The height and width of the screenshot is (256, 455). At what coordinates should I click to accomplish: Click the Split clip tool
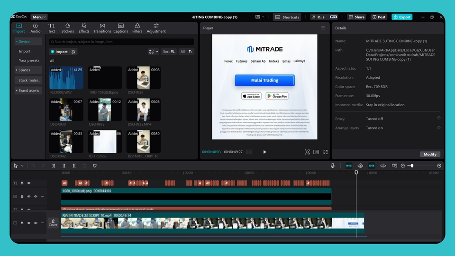tap(54, 166)
